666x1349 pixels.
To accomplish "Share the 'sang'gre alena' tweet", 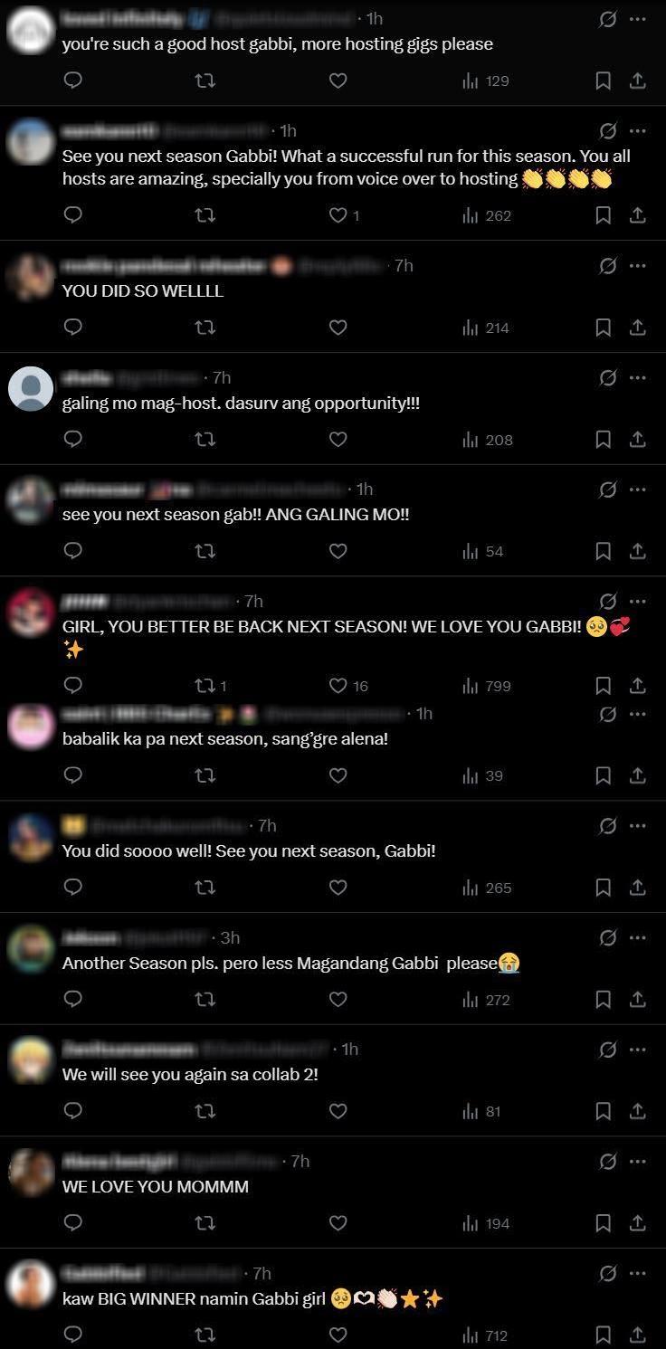I will 637,775.
